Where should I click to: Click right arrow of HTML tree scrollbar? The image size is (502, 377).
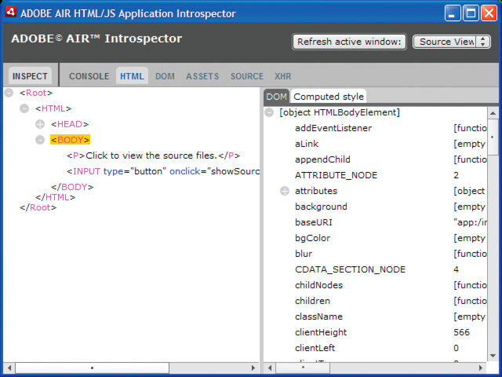click(x=253, y=368)
